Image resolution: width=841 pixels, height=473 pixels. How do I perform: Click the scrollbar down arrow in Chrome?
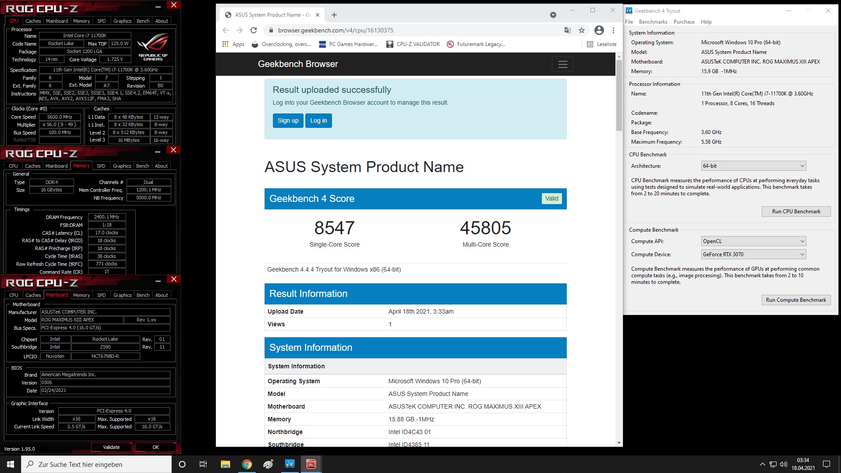coord(619,443)
